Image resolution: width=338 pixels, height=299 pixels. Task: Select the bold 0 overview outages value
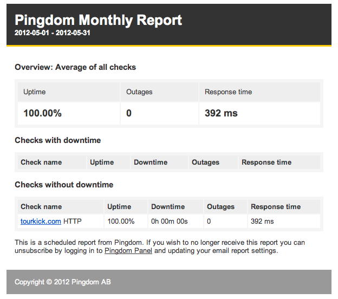pos(129,113)
